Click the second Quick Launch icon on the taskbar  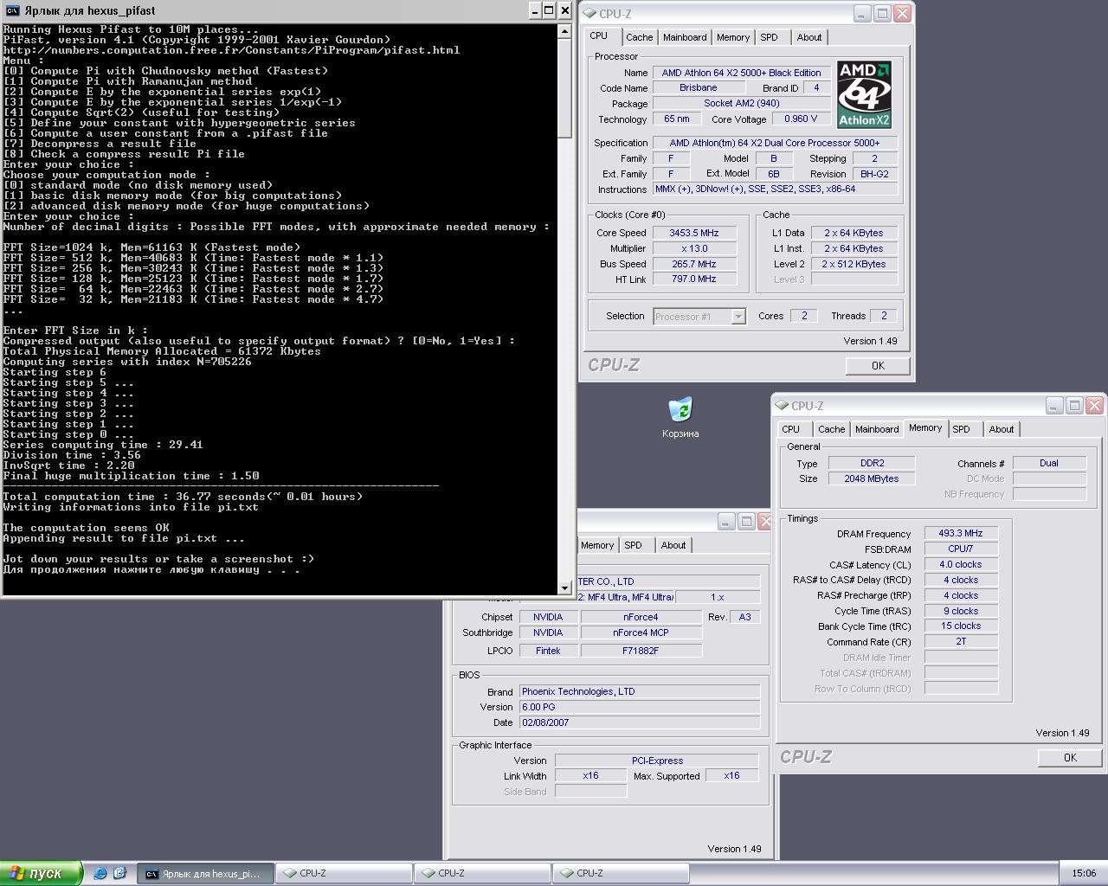coord(119,873)
